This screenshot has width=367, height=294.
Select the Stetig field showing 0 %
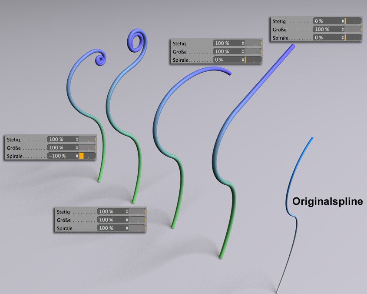pyautogui.click(x=329, y=21)
